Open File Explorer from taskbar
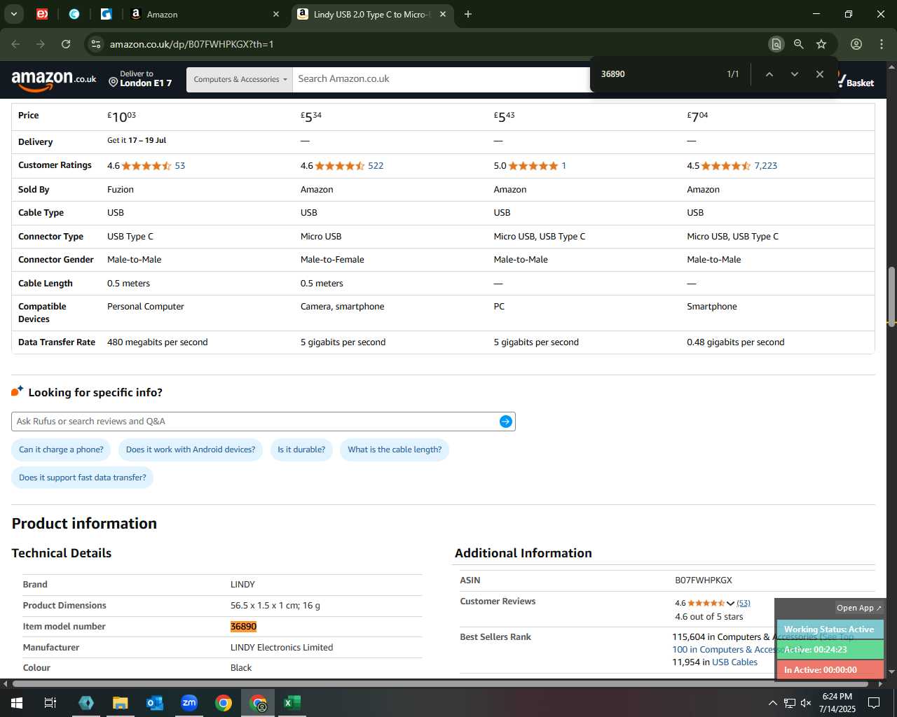The image size is (897, 717). tap(121, 703)
